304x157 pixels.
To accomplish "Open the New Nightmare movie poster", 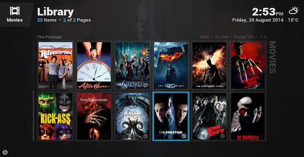I will (94, 116).
